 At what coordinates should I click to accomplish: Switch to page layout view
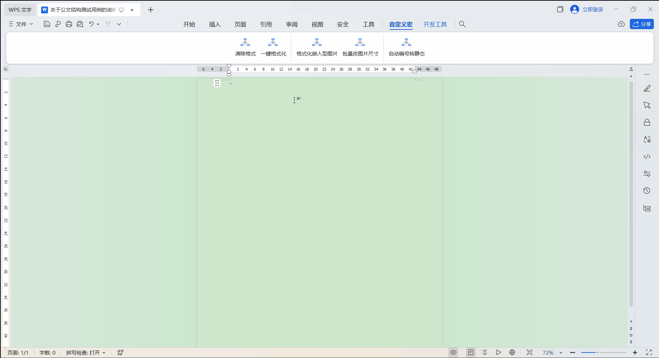tap(471, 353)
